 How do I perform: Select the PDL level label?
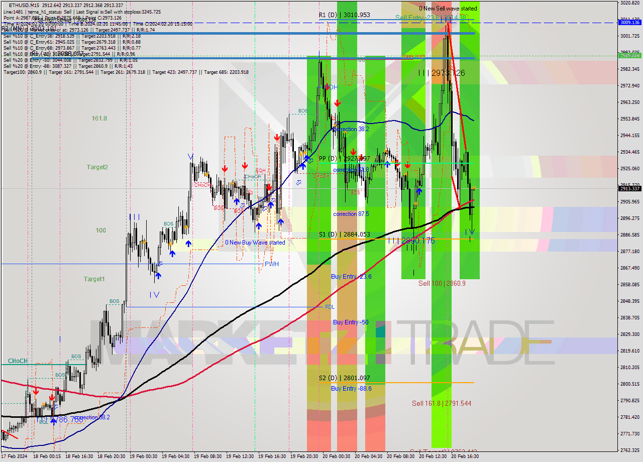[330, 307]
